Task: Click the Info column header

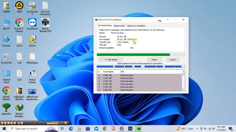Action: pos(122,72)
